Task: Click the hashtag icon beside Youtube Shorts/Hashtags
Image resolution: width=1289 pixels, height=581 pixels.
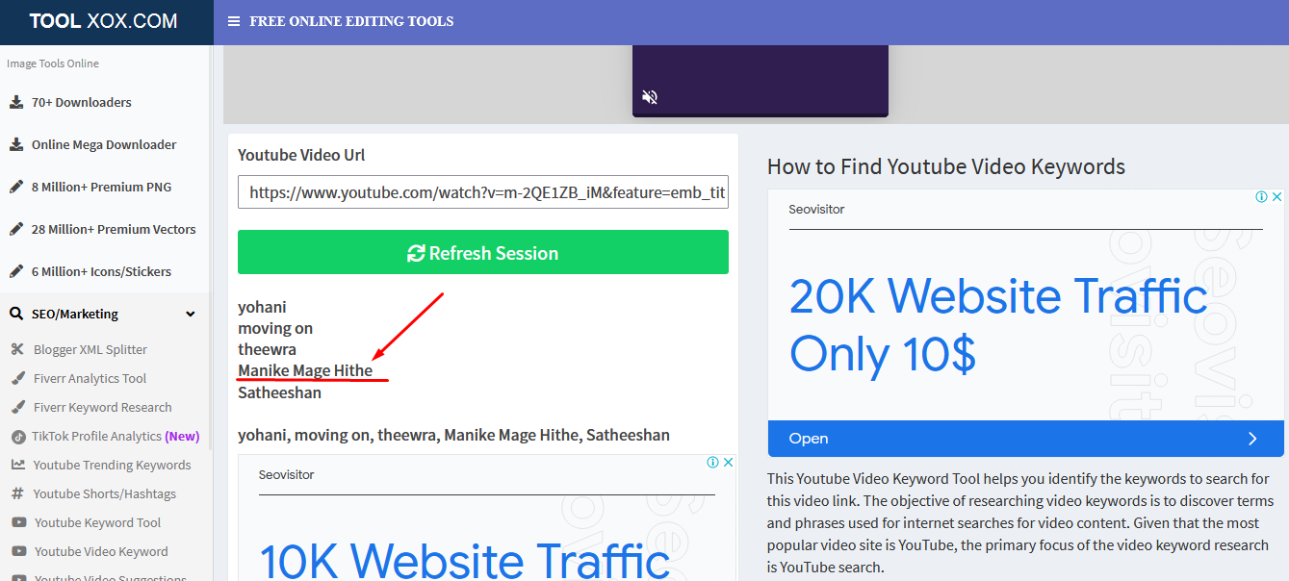Action: (x=17, y=493)
